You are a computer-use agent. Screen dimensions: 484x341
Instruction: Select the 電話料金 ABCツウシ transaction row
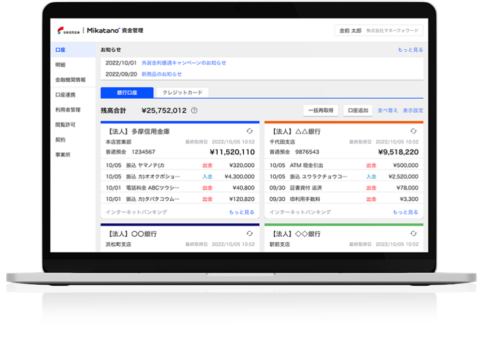[180, 188]
